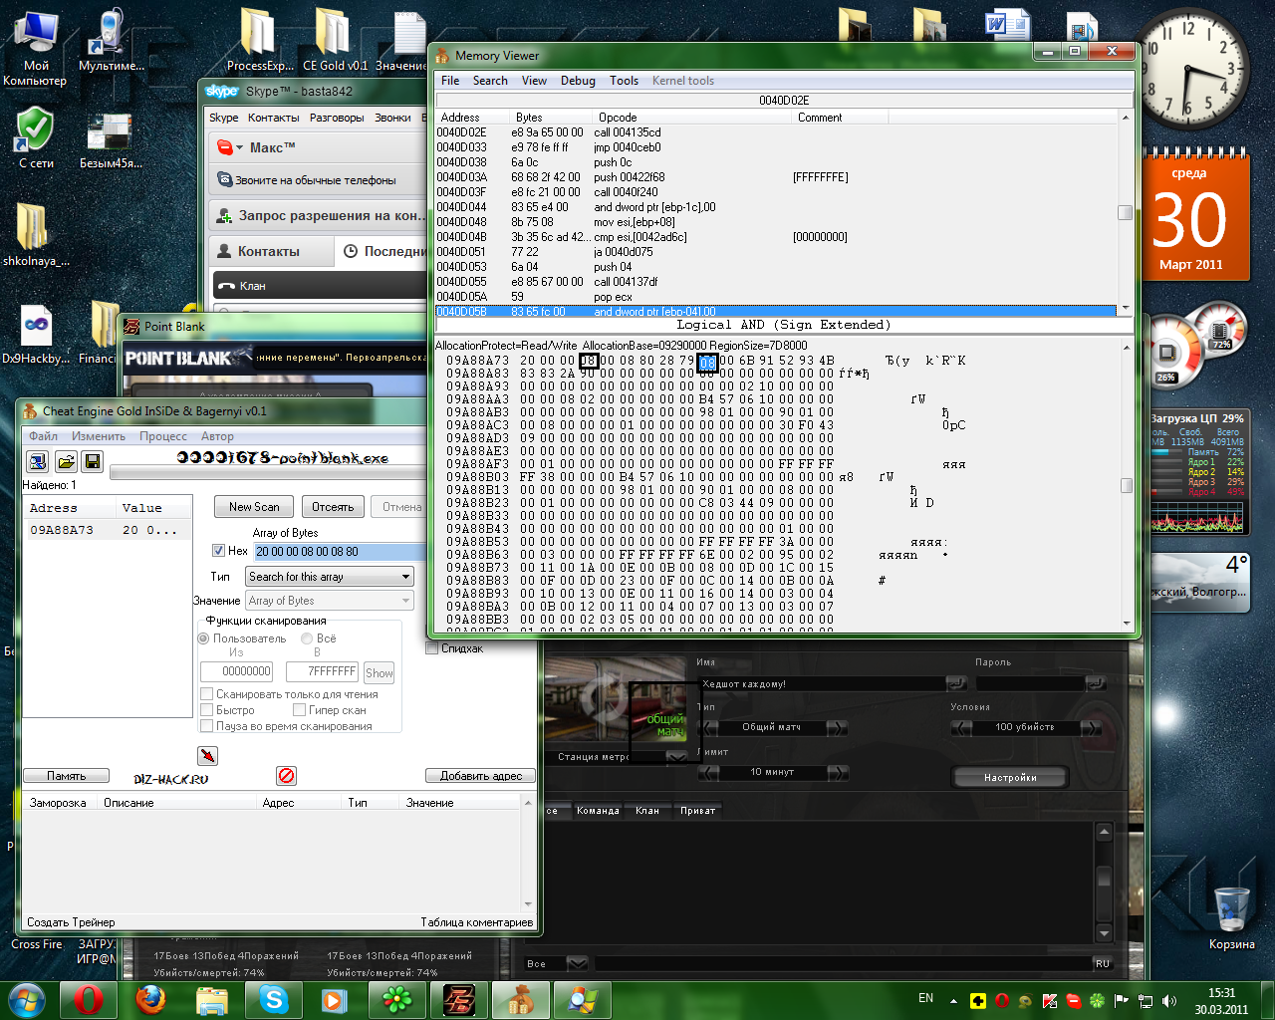Switch to Point Blank game taskbar icon
1275x1020 pixels.
pyautogui.click(x=459, y=999)
